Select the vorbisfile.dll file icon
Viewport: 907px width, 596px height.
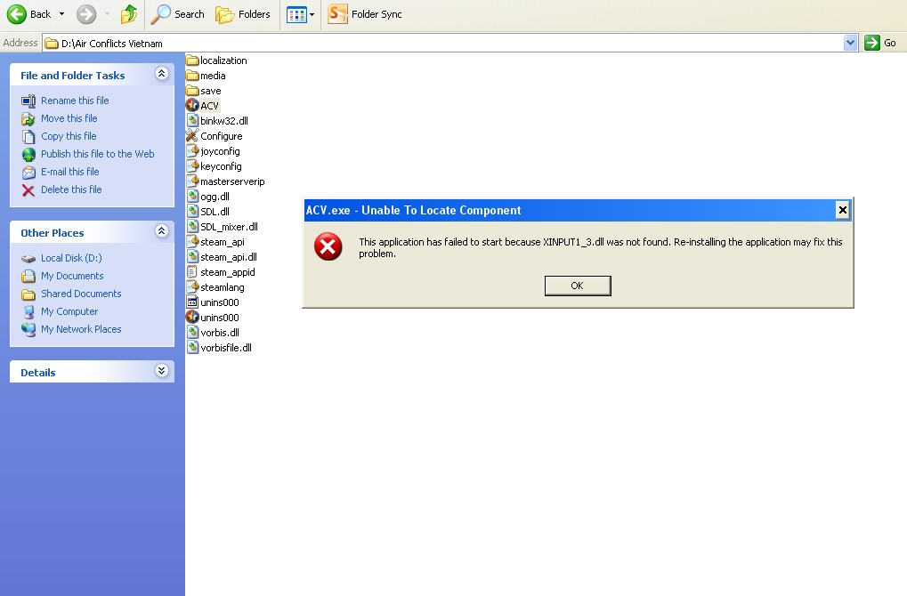[x=192, y=348]
